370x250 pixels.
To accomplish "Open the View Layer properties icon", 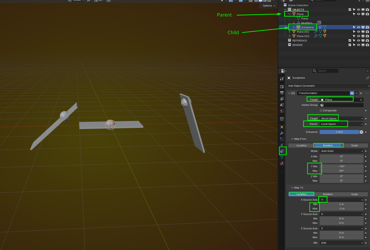I will pos(282,99).
